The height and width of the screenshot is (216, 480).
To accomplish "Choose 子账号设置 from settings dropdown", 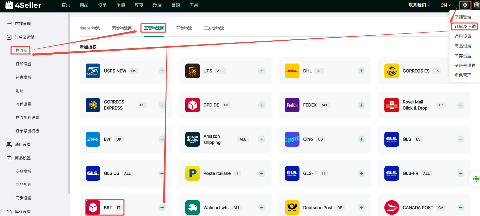I will (465, 66).
